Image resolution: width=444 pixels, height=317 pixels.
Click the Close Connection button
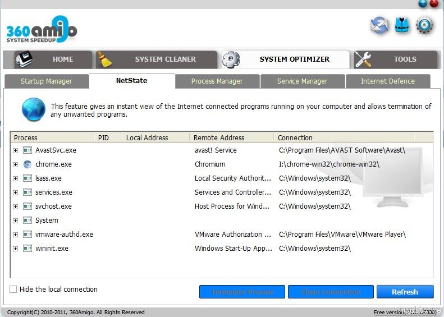point(331,292)
